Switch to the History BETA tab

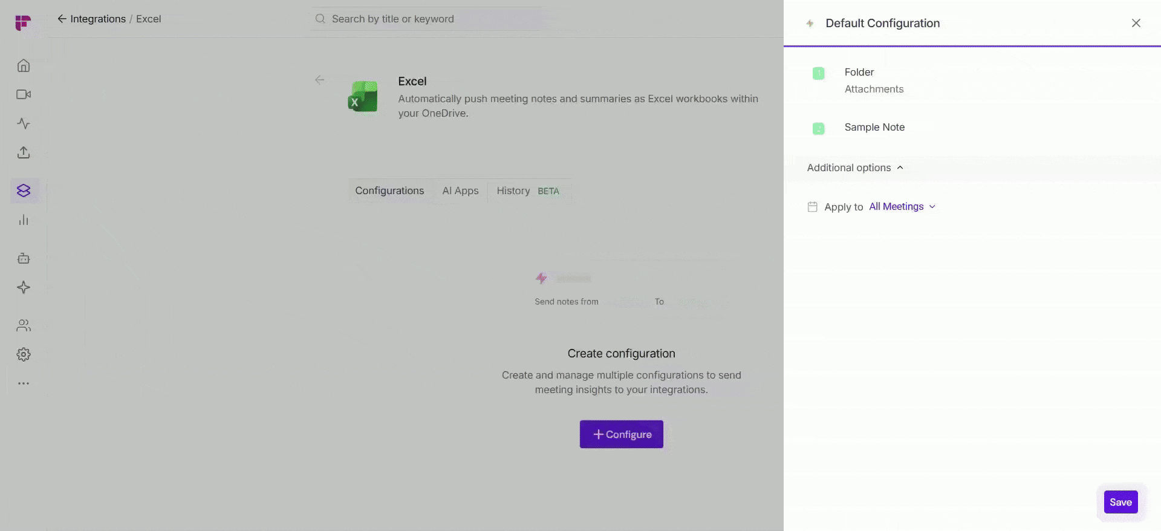click(528, 191)
